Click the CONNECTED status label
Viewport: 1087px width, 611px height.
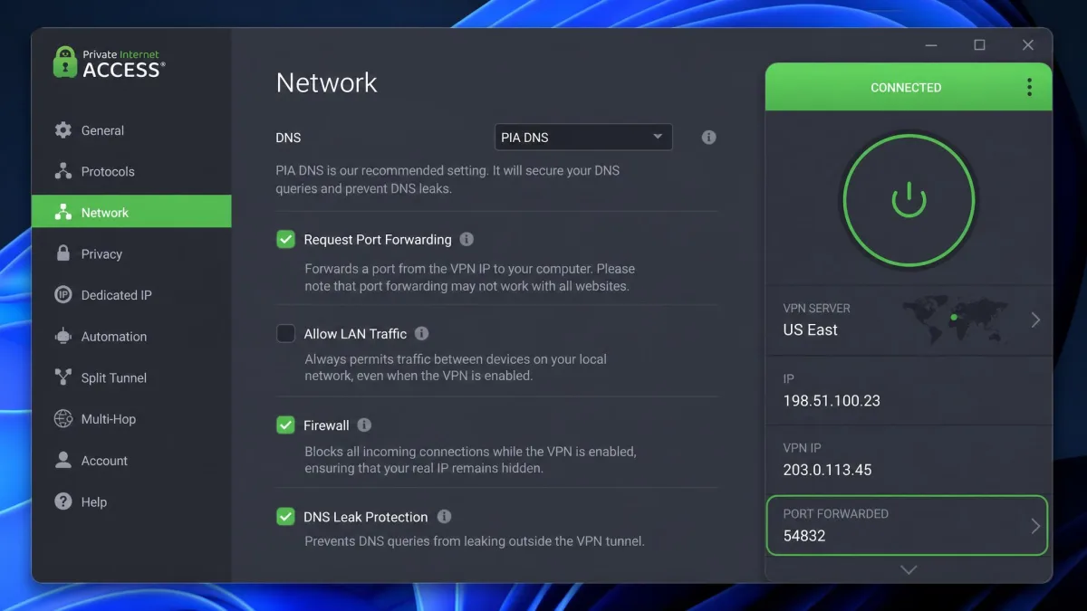click(906, 88)
